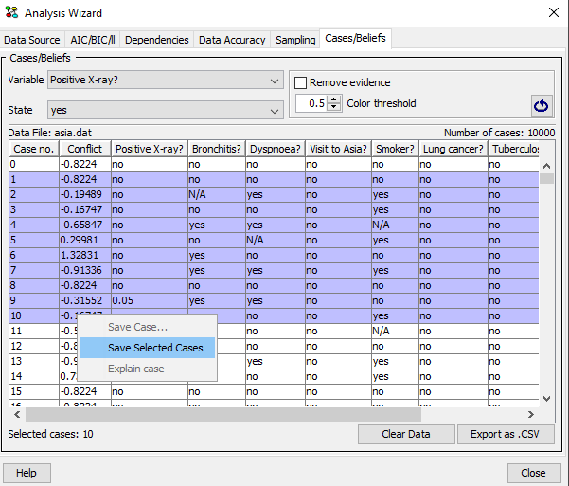
Task: Click the Help button
Action: [x=27, y=473]
